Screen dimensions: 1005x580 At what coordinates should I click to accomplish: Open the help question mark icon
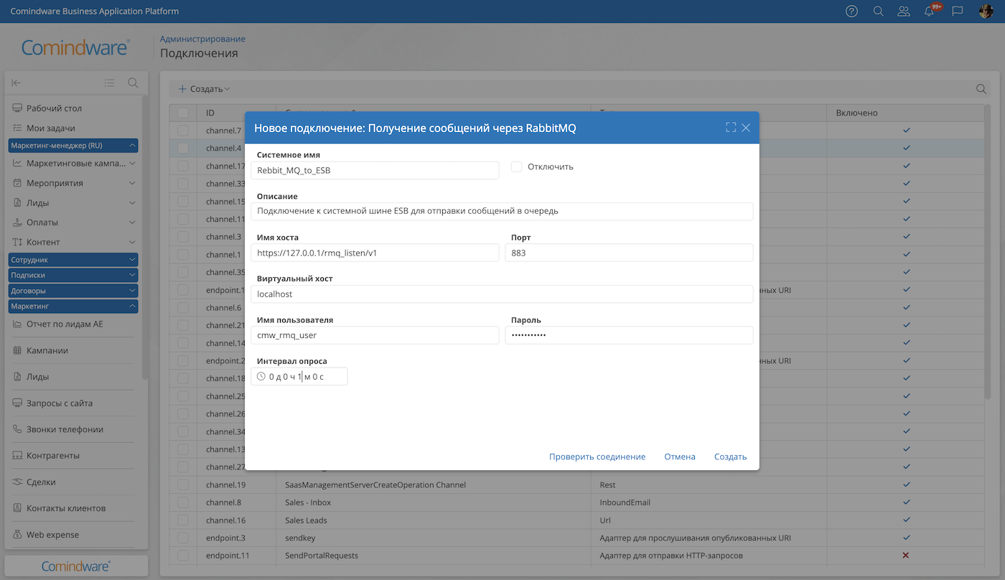[851, 11]
